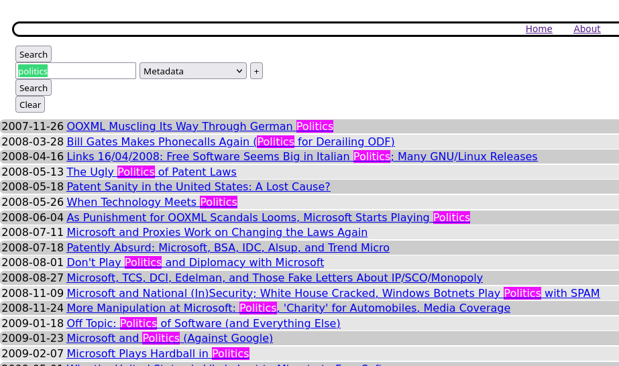Open 'Off Topic: Politics of Software' article
619x366 pixels.
204,323
